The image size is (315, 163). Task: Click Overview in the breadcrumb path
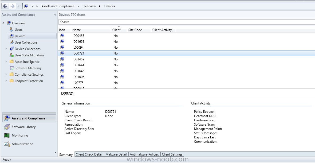(x=89, y=6)
